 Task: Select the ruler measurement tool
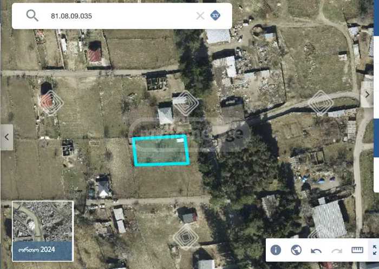click(x=357, y=250)
